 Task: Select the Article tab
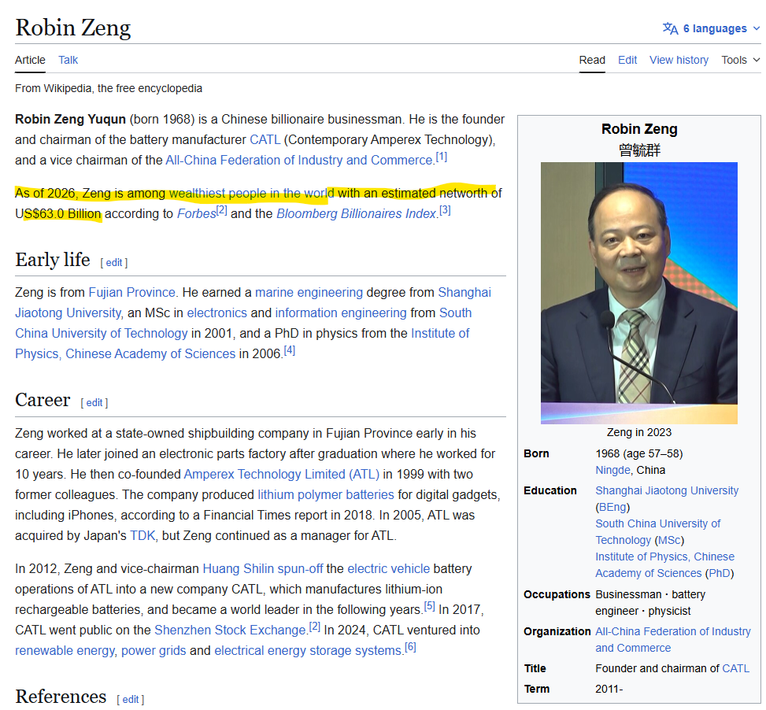[x=30, y=60]
